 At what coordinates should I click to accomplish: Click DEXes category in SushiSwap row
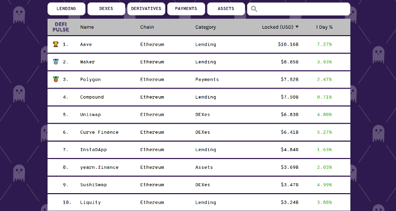(202, 185)
